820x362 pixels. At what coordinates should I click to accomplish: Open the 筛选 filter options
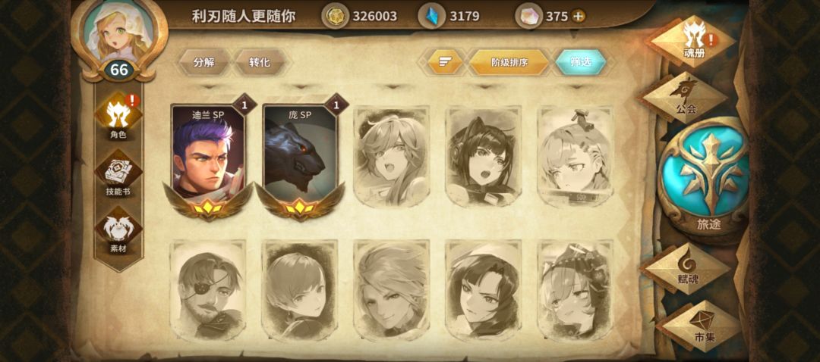[581, 62]
